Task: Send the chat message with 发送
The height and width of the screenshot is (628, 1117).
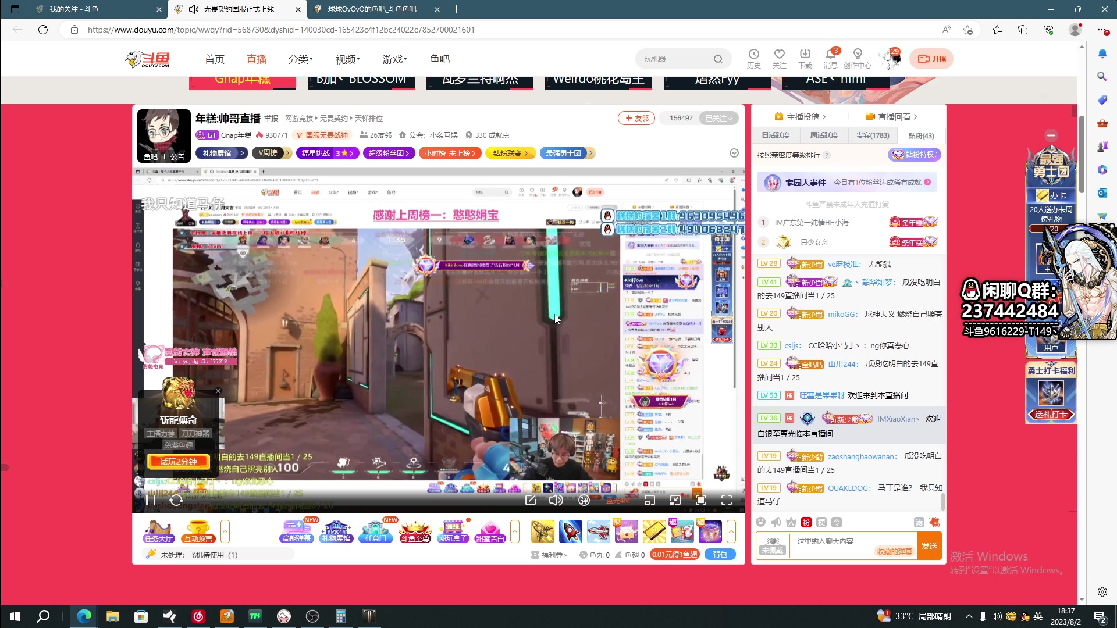Action: pyautogui.click(x=929, y=546)
